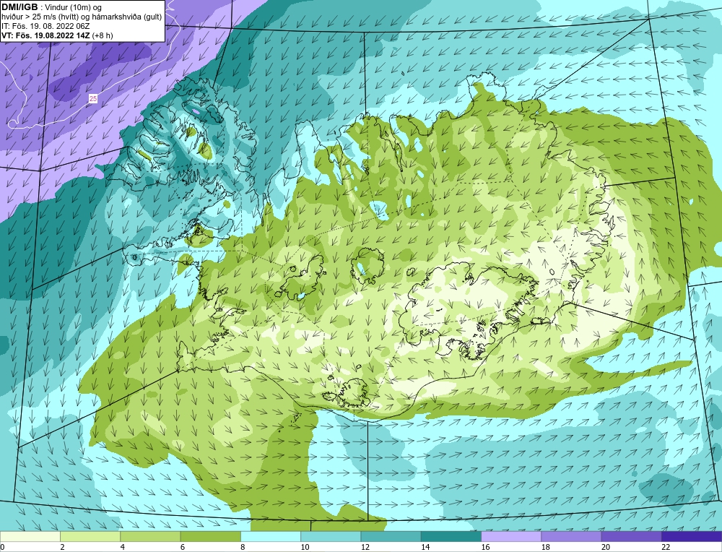Click the '0' legend scale number
The image size is (722, 552).
2,547
